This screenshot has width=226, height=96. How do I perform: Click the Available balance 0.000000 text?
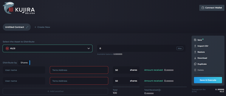pyautogui.click(x=110, y=54)
